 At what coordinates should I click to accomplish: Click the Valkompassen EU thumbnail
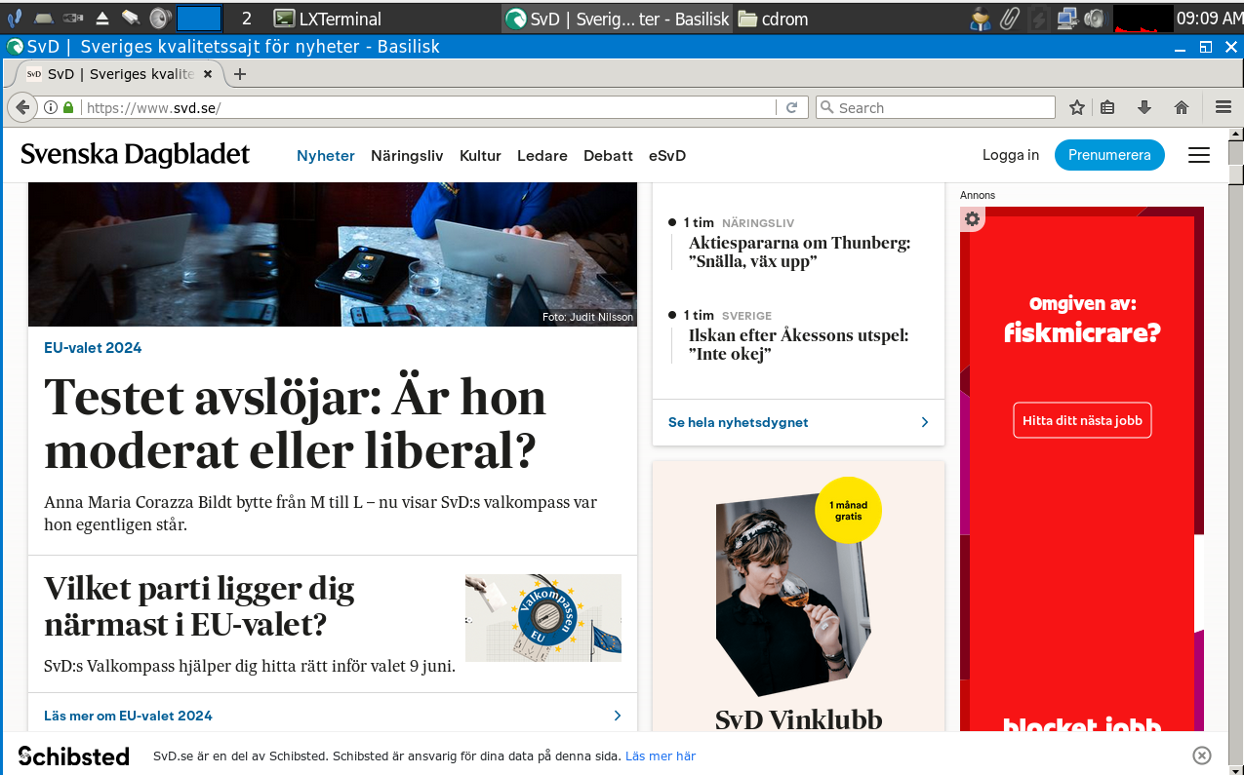coord(543,618)
